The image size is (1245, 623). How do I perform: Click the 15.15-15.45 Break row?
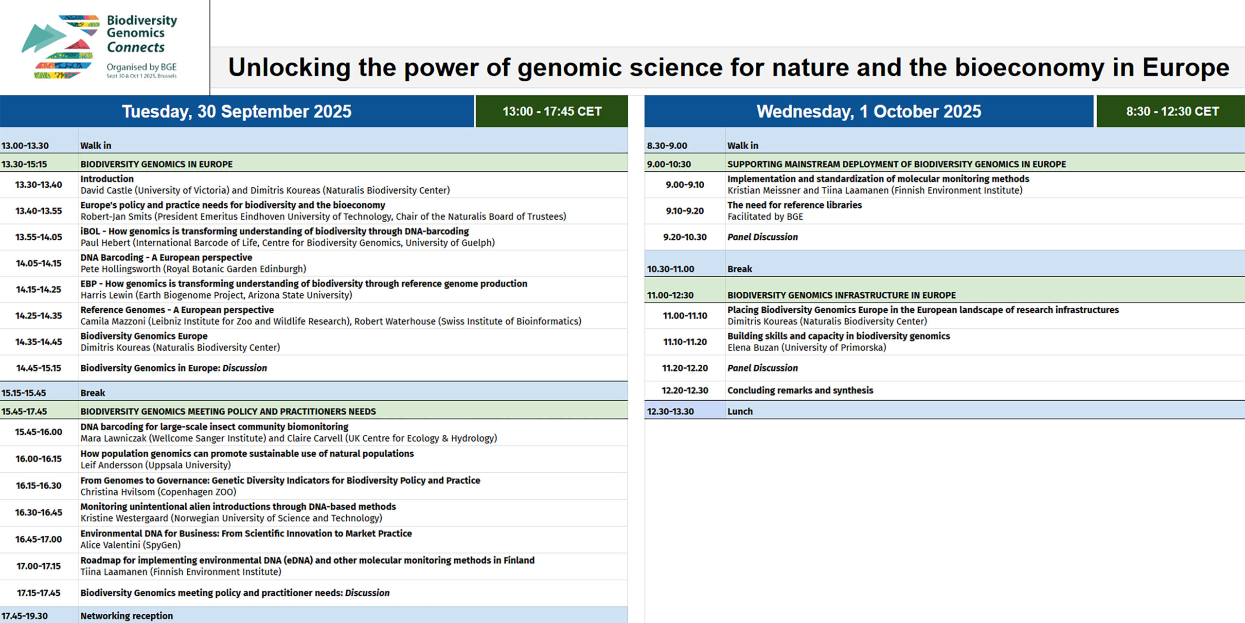coord(314,392)
